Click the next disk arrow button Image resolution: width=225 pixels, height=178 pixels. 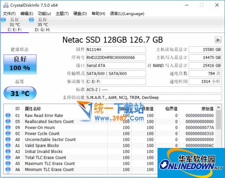pos(218,40)
